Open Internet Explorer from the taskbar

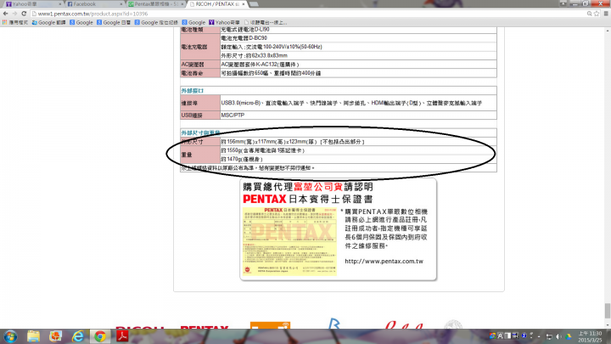click(x=78, y=336)
